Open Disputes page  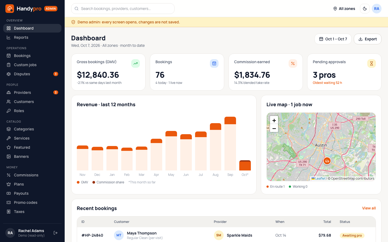tap(32, 74)
